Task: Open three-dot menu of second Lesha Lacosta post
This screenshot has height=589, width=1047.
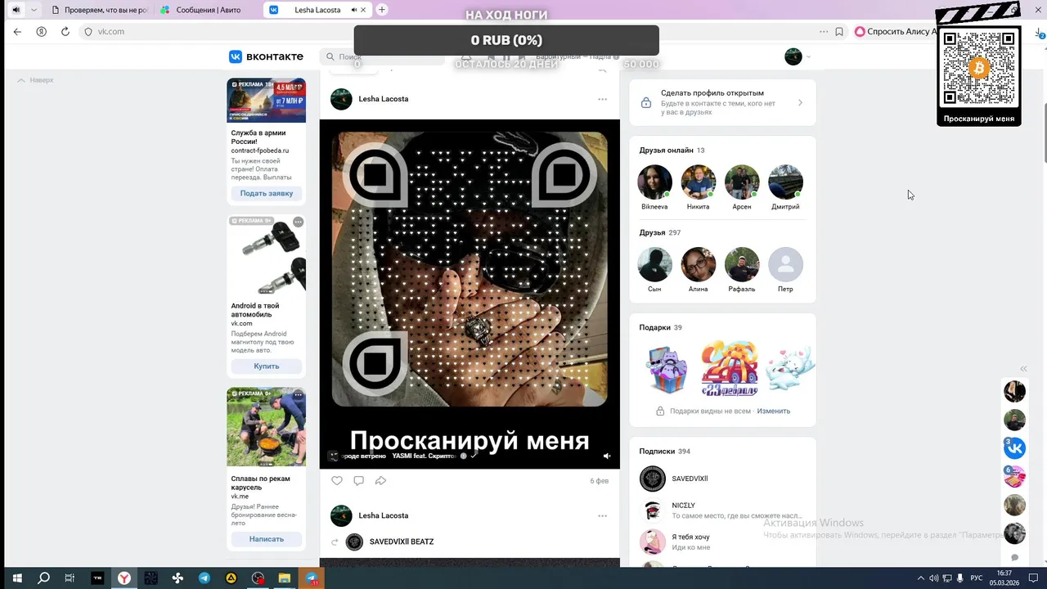Action: click(602, 516)
